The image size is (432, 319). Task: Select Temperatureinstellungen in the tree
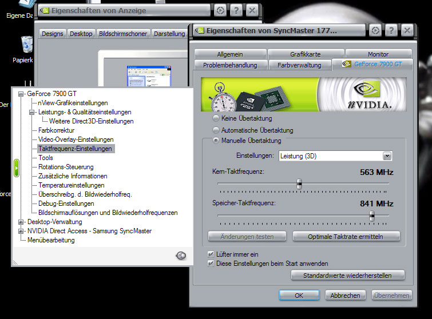72,185
